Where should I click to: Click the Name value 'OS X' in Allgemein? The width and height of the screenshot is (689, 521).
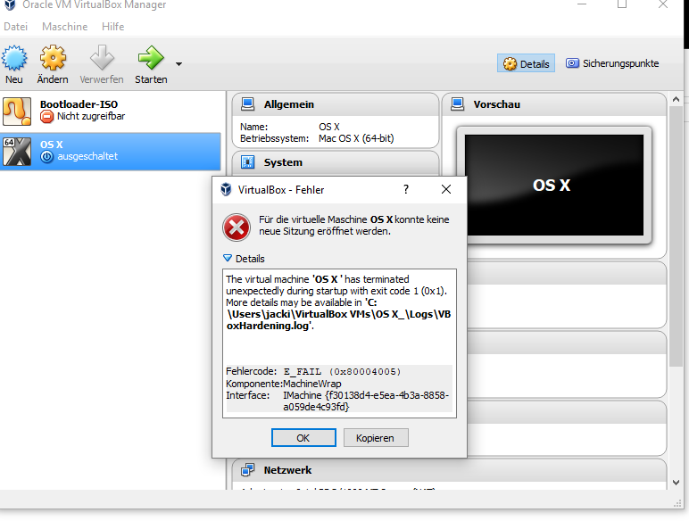pos(329,127)
